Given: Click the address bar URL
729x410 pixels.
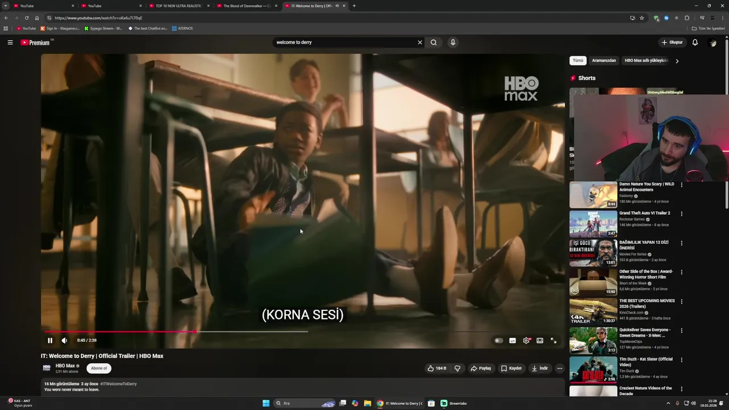Looking at the screenshot, I should pyautogui.click(x=99, y=18).
